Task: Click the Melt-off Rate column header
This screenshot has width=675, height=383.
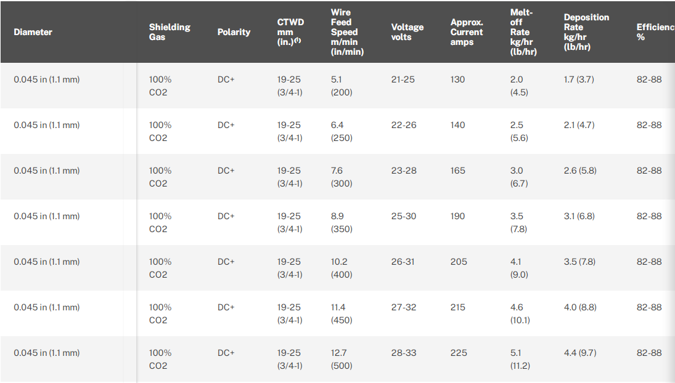Action: coord(523,32)
